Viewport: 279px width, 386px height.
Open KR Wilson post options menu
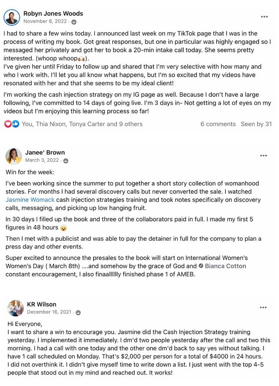(x=263, y=308)
